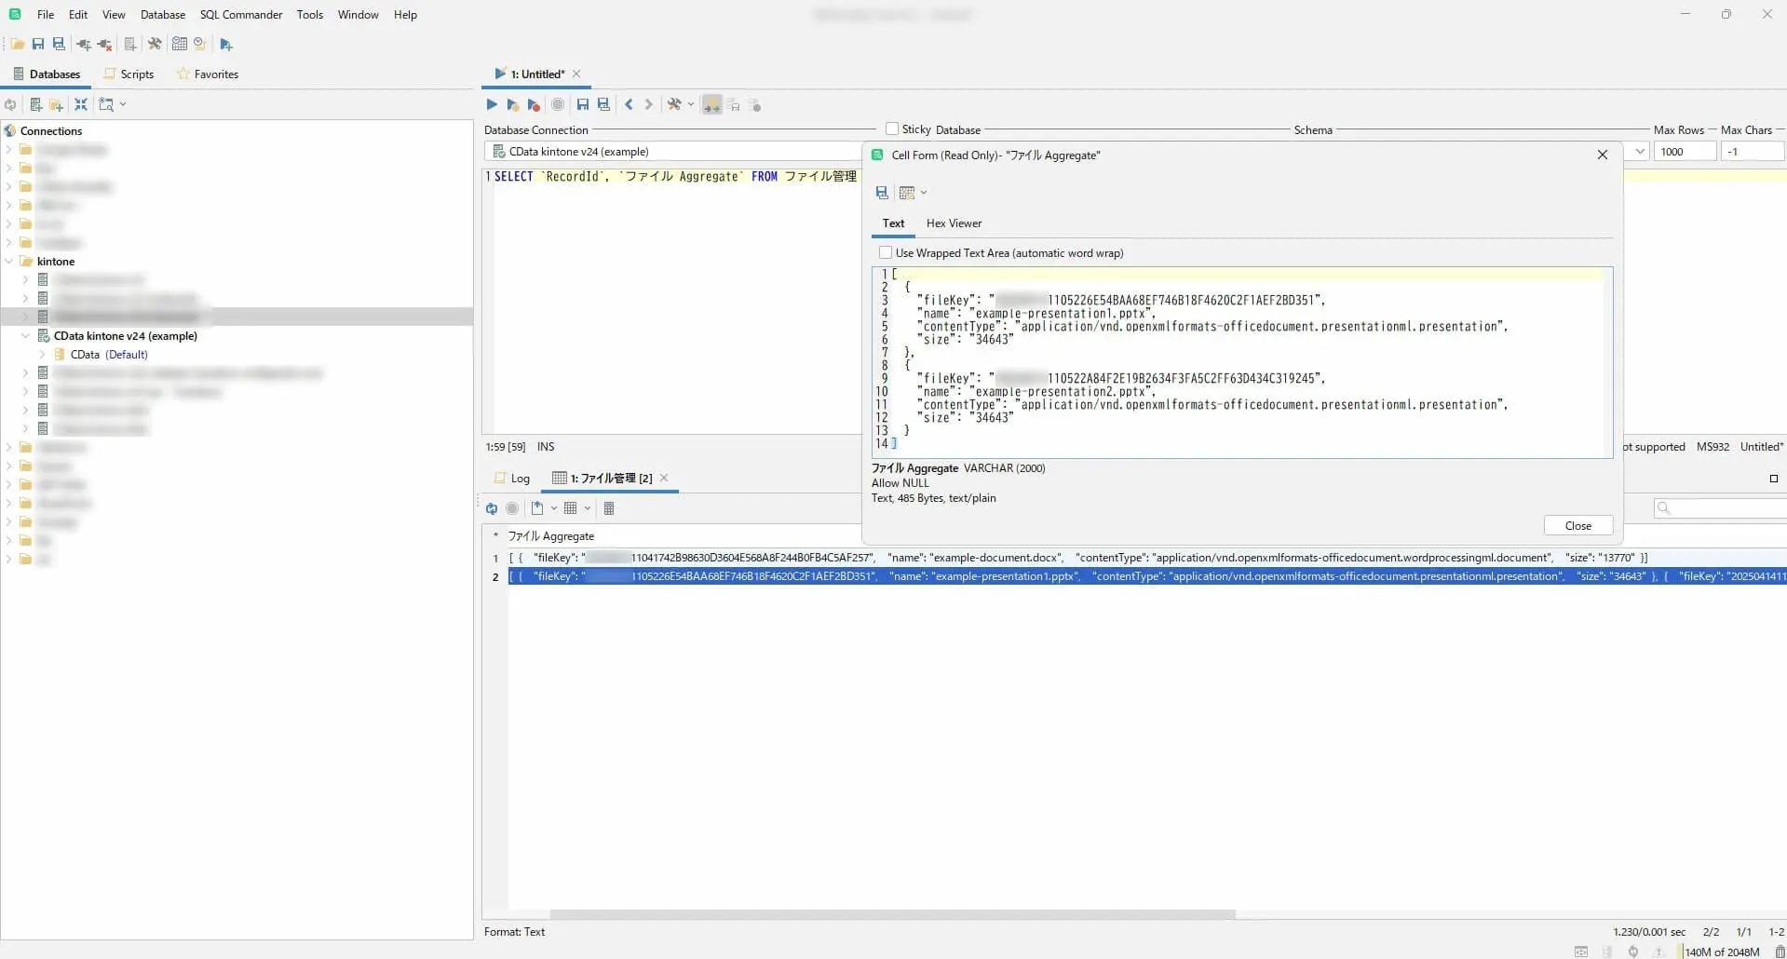This screenshot has height=959, width=1787.
Task: Click the Export result set icon
Action: coord(537,508)
